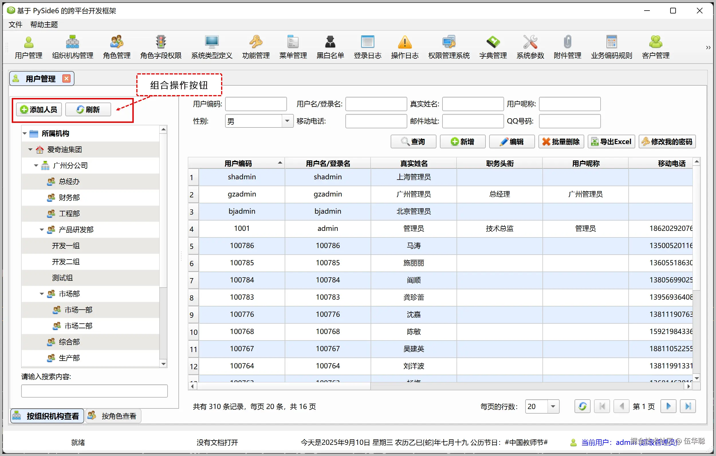The height and width of the screenshot is (456, 716).
Task: Open the 每页的行数 dropdown
Action: pyautogui.click(x=553, y=406)
